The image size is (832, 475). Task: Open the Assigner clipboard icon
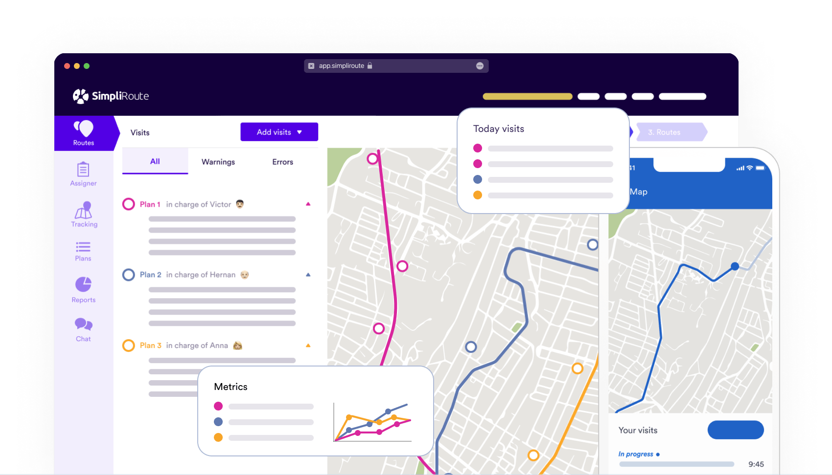tap(83, 170)
